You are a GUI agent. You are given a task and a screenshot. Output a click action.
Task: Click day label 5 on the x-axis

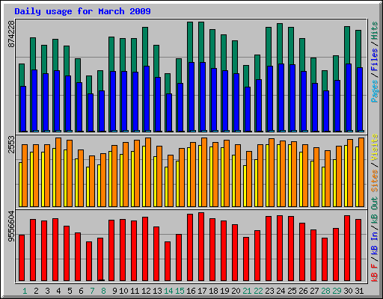click(70, 291)
